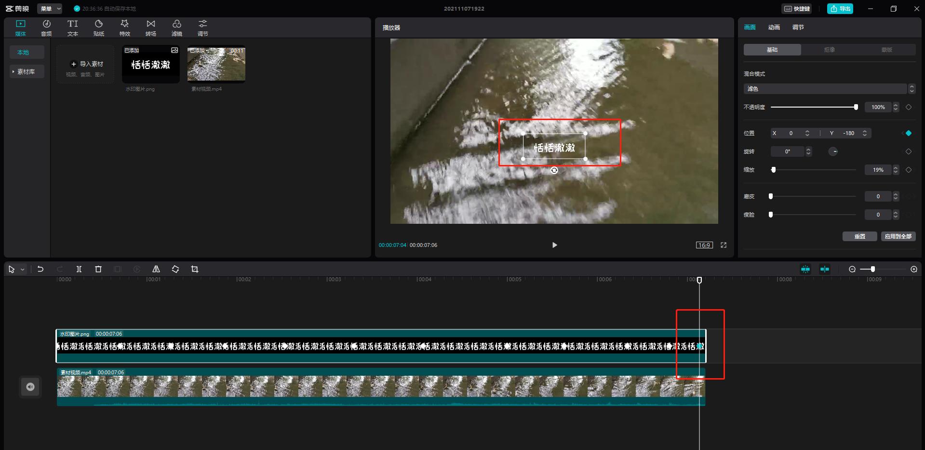Click the rotation stepper arrows
Screen dimensions: 925x450
coord(809,151)
